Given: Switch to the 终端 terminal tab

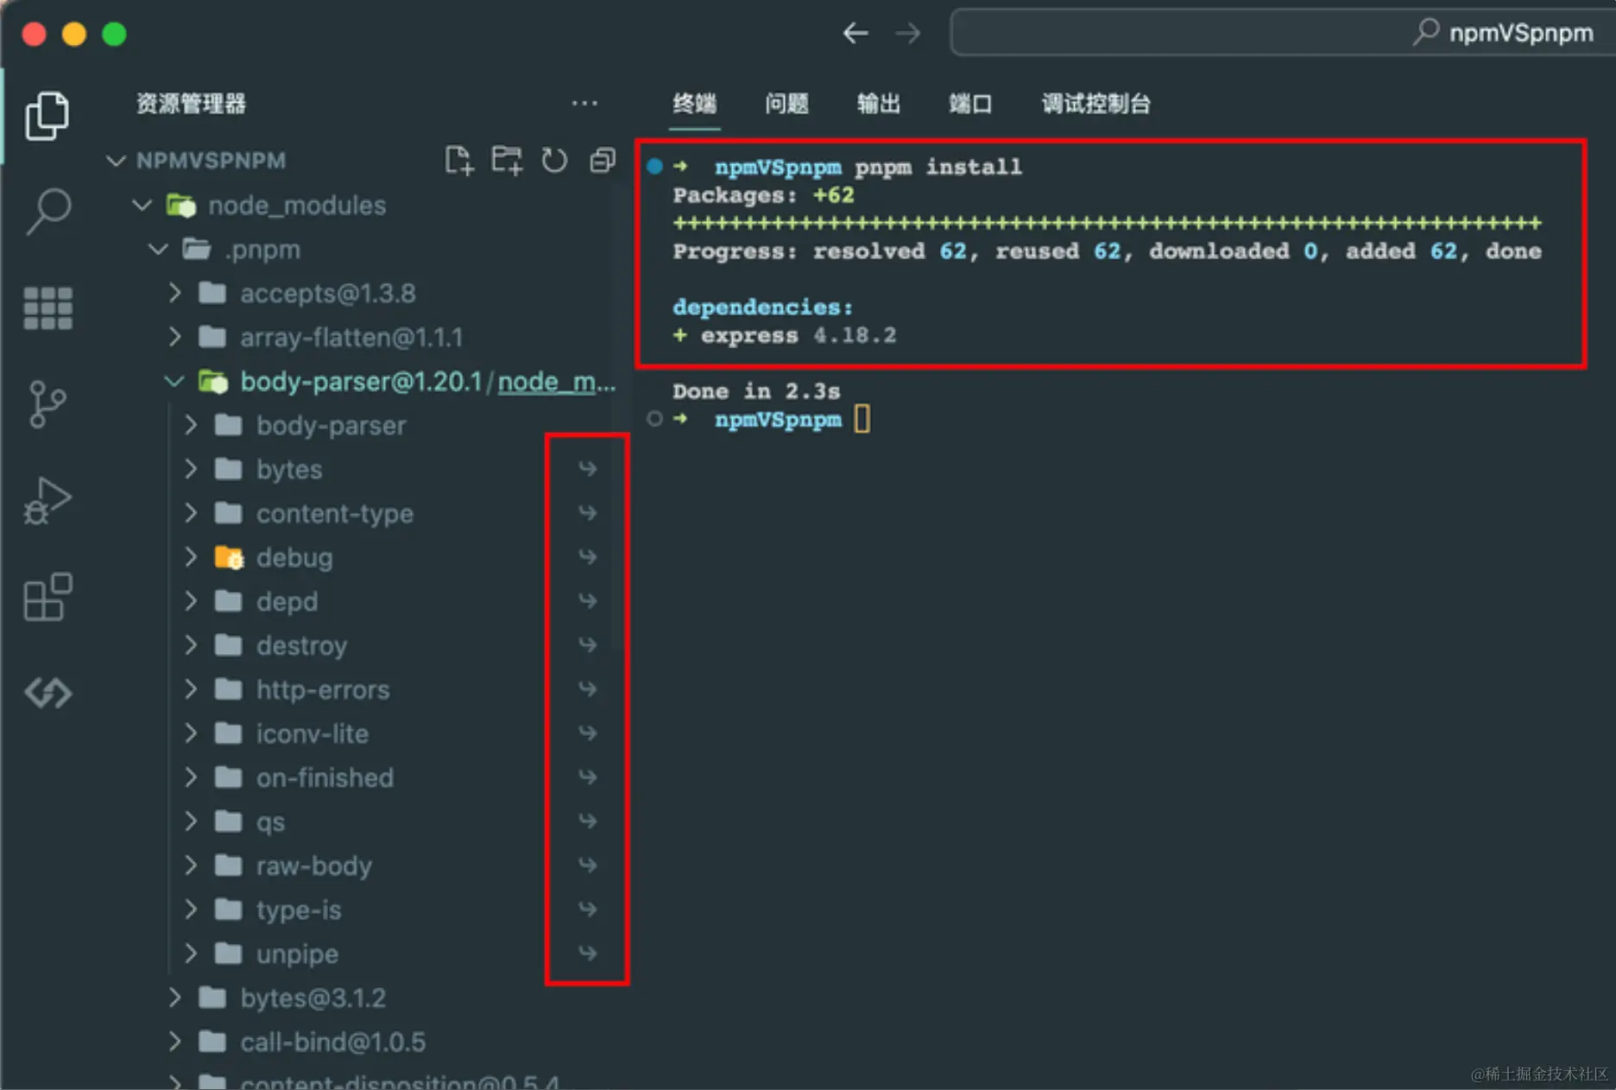Looking at the screenshot, I should pyautogui.click(x=695, y=104).
